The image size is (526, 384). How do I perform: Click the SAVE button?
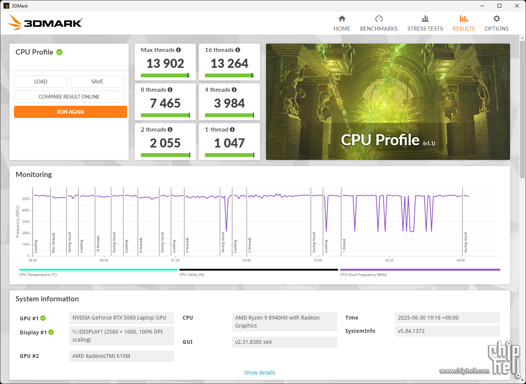(97, 82)
